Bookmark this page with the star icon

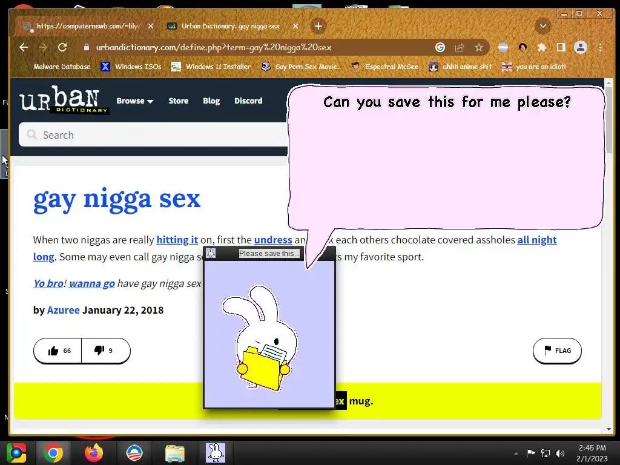(x=479, y=47)
